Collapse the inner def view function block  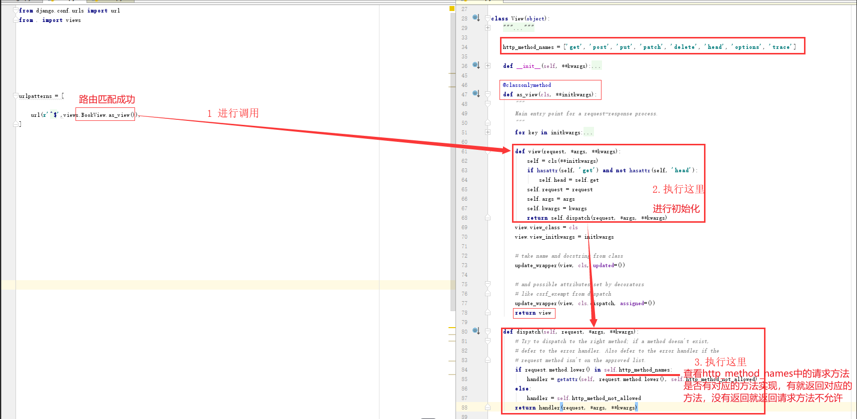click(x=487, y=151)
